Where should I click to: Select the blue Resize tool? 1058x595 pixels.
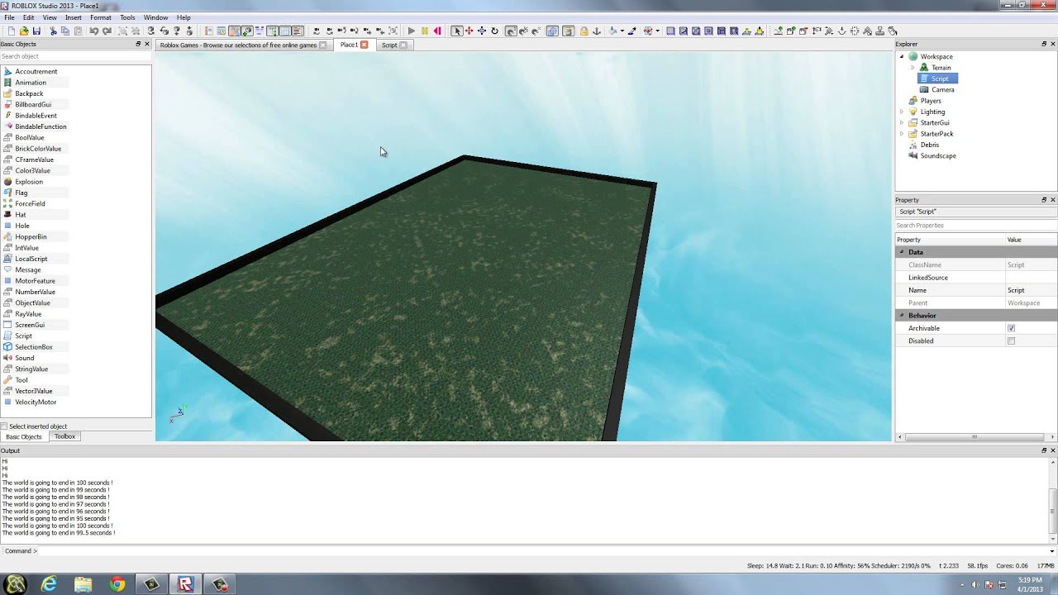[482, 31]
